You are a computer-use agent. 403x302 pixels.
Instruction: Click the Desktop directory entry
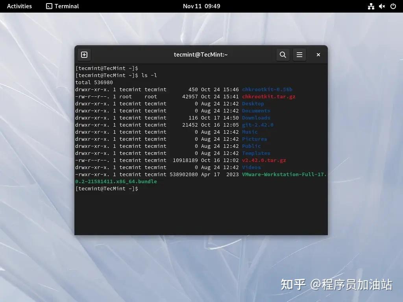253,103
